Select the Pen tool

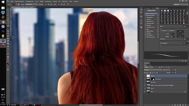click(x=8, y=47)
